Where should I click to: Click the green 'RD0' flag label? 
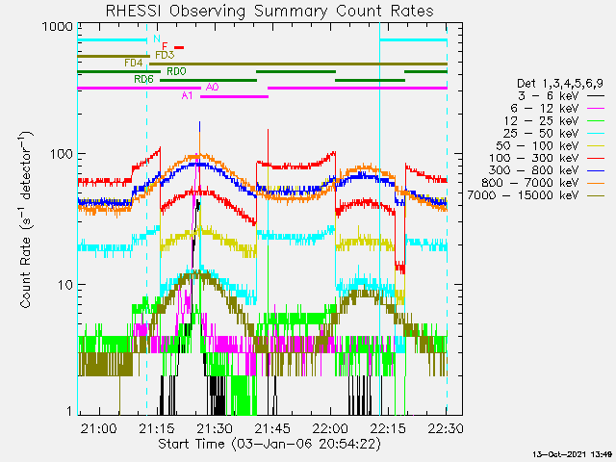coord(176,71)
